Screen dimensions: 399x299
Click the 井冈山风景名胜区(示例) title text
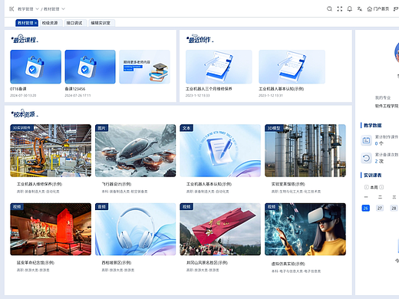click(207, 263)
